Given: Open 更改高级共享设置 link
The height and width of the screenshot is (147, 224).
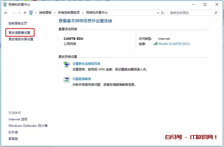Looking at the screenshot, I should [21, 39].
